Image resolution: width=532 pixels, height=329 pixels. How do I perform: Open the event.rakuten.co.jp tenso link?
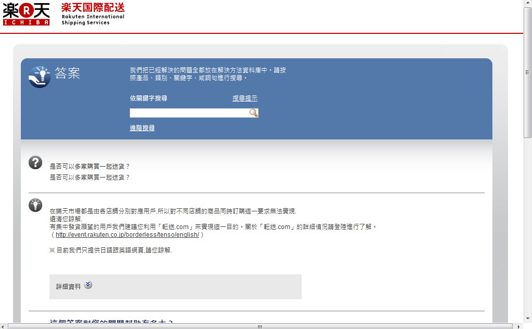(x=127, y=235)
